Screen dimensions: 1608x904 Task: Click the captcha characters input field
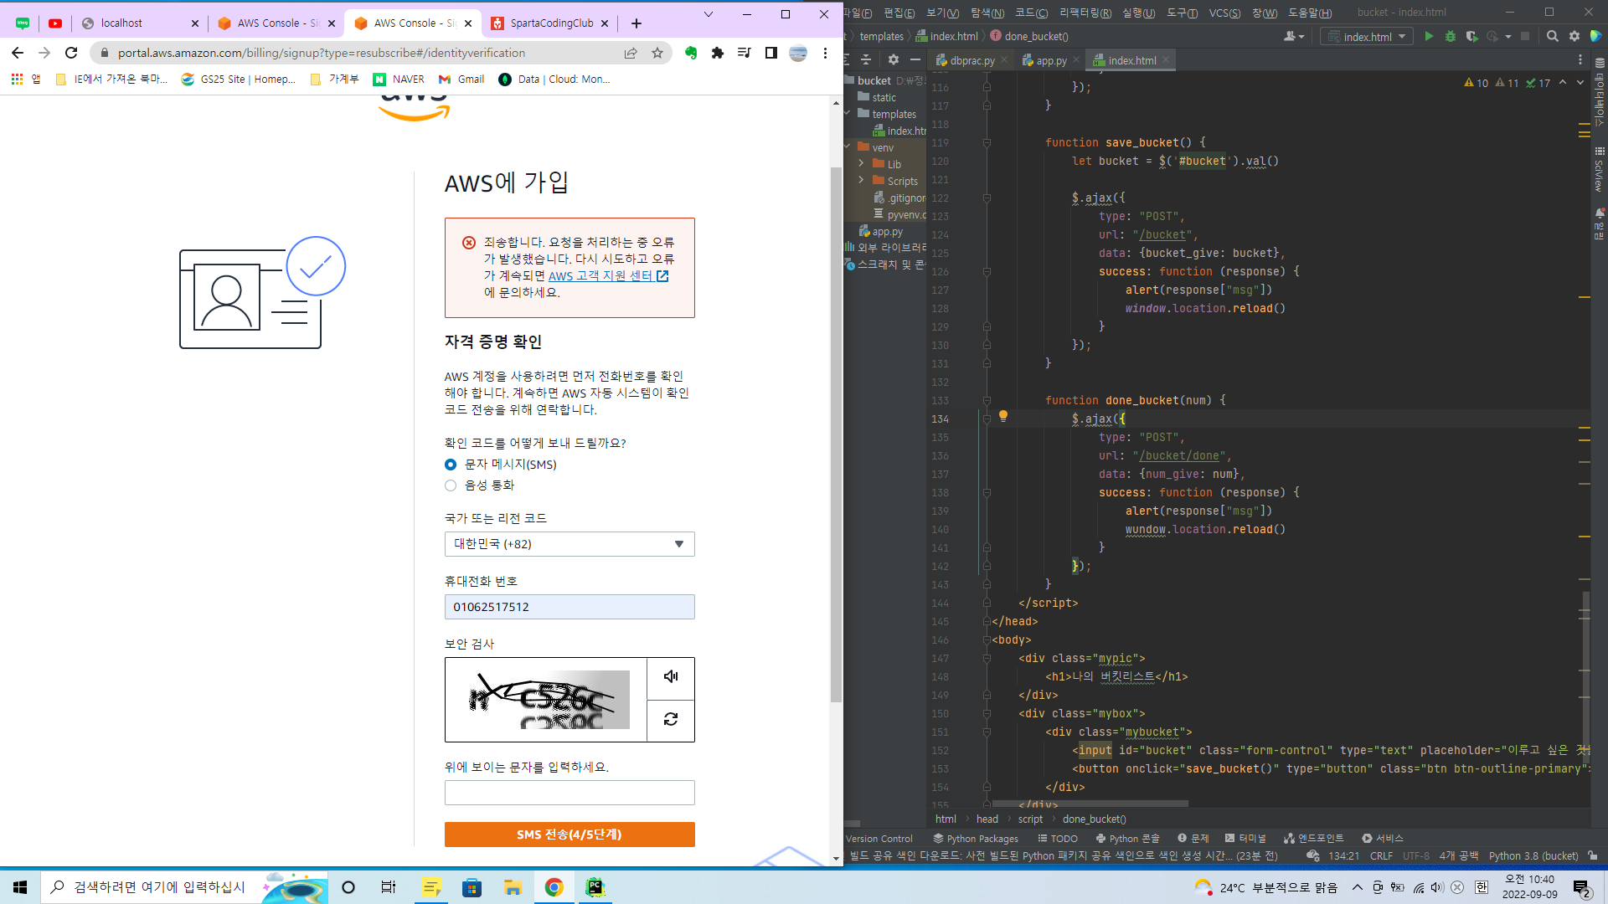coord(569,793)
